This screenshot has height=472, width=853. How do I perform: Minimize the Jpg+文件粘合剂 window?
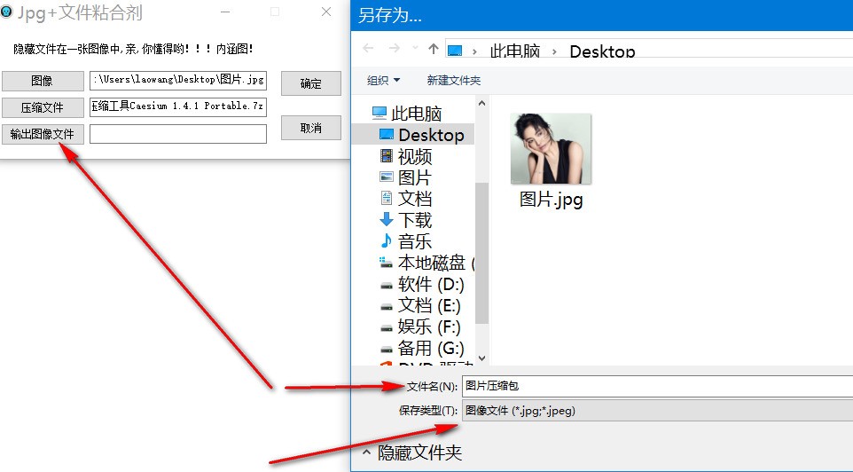point(226,12)
